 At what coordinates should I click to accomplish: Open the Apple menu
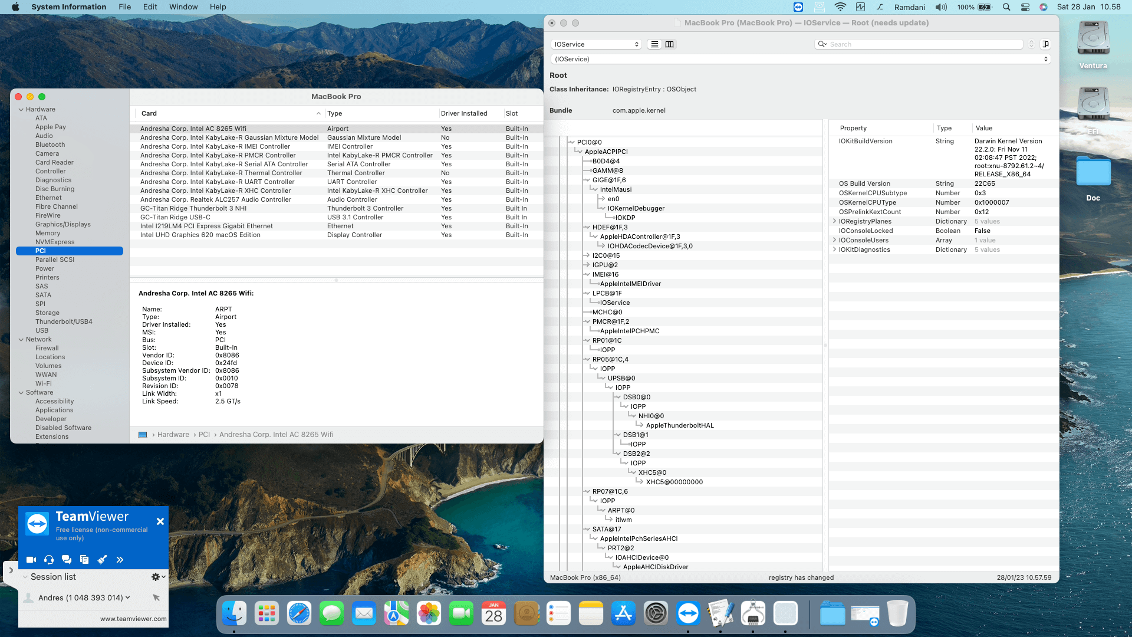(16, 7)
